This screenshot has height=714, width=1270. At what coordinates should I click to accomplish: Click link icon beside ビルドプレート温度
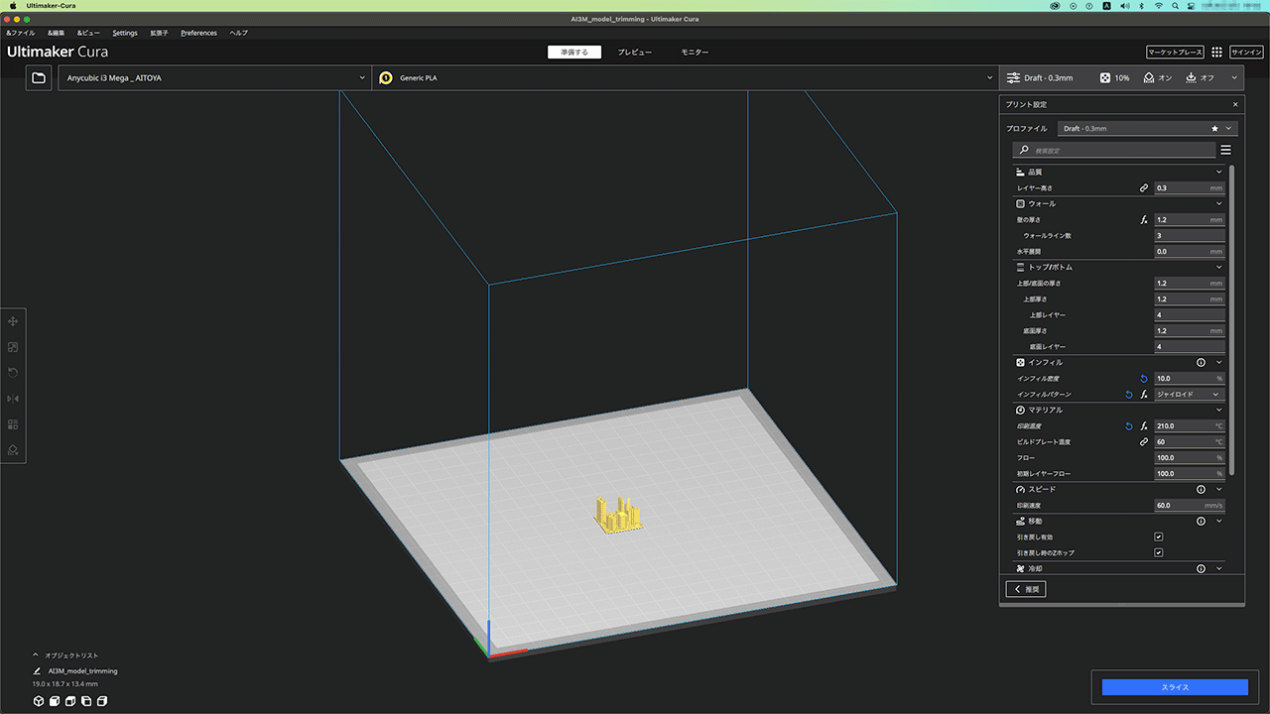tap(1143, 441)
